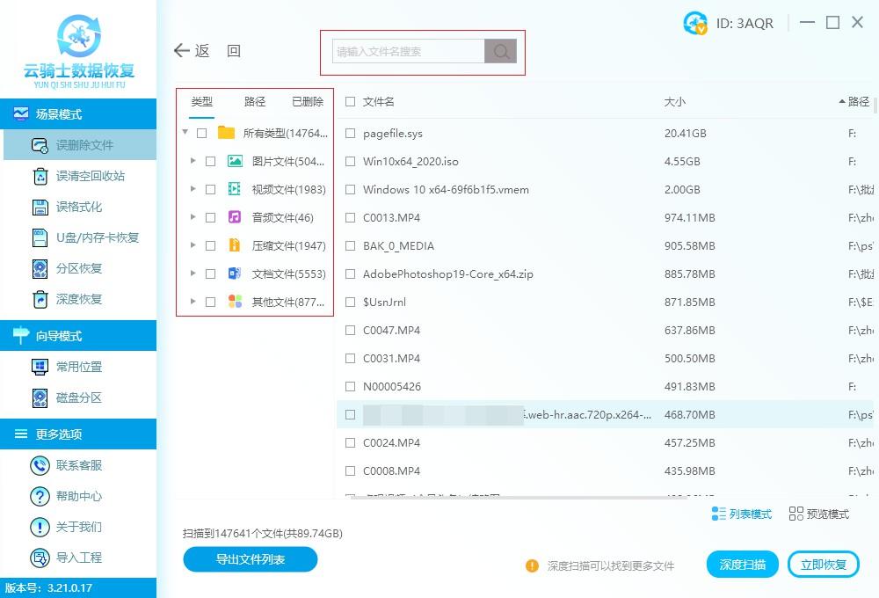Image resolution: width=879 pixels, height=598 pixels.
Task: Select the Windows 10 x64-69f6b1f5.vmem row
Action: (x=605, y=190)
